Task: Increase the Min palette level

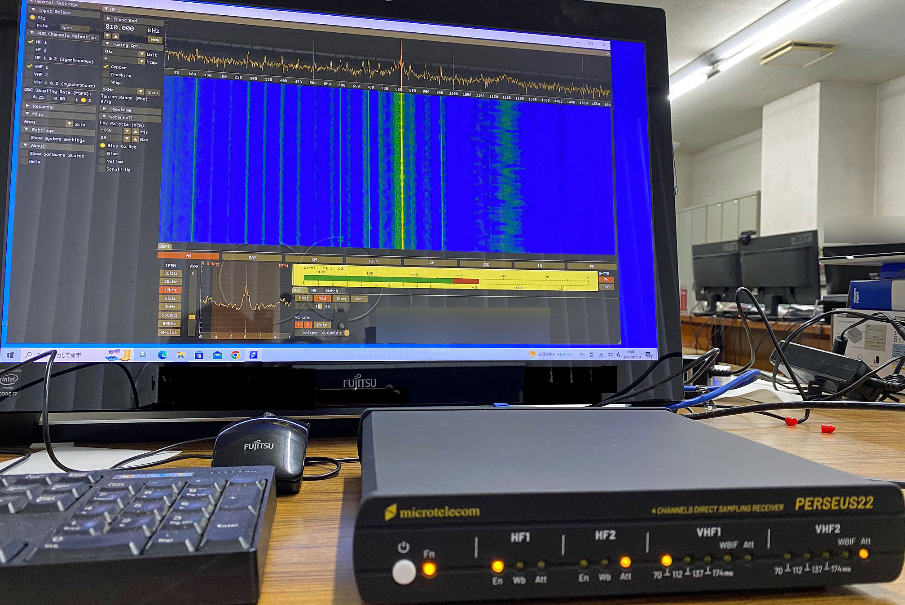Action: [x=135, y=132]
